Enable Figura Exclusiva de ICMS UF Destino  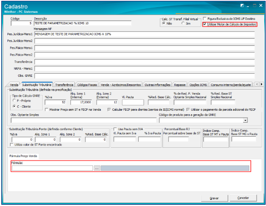click(x=205, y=19)
